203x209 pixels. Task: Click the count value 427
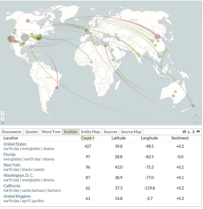point(88,146)
